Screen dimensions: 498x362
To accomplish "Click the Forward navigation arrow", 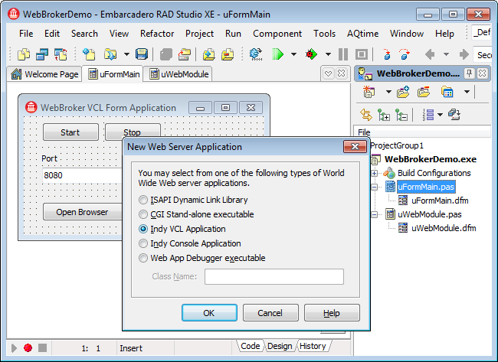I will [464, 54].
